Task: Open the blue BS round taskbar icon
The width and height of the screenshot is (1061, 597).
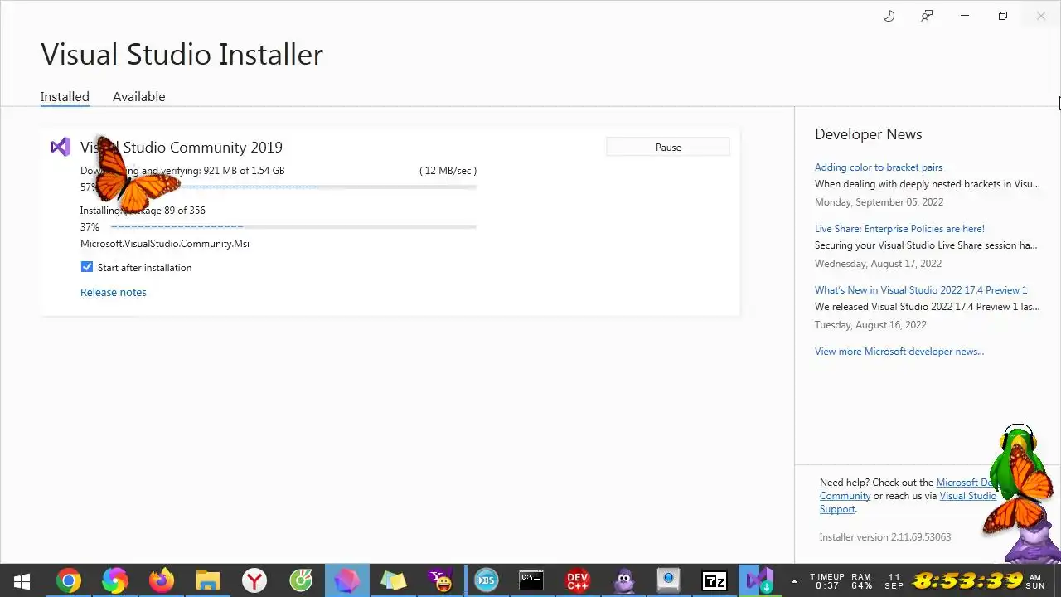Action: (486, 580)
